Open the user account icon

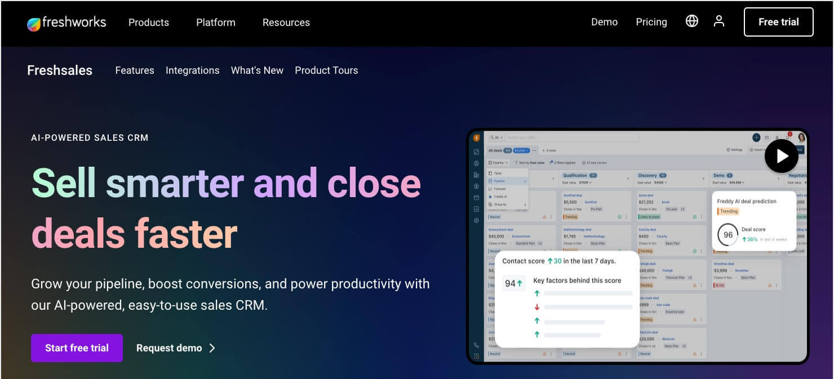[719, 21]
